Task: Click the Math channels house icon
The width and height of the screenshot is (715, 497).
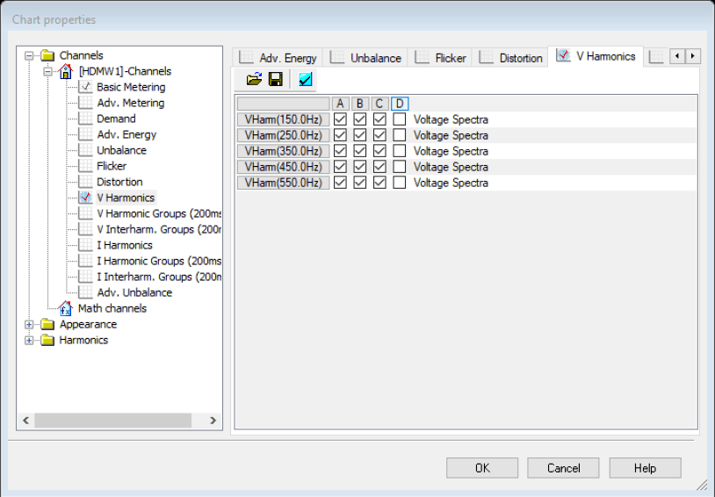Action: [65, 308]
